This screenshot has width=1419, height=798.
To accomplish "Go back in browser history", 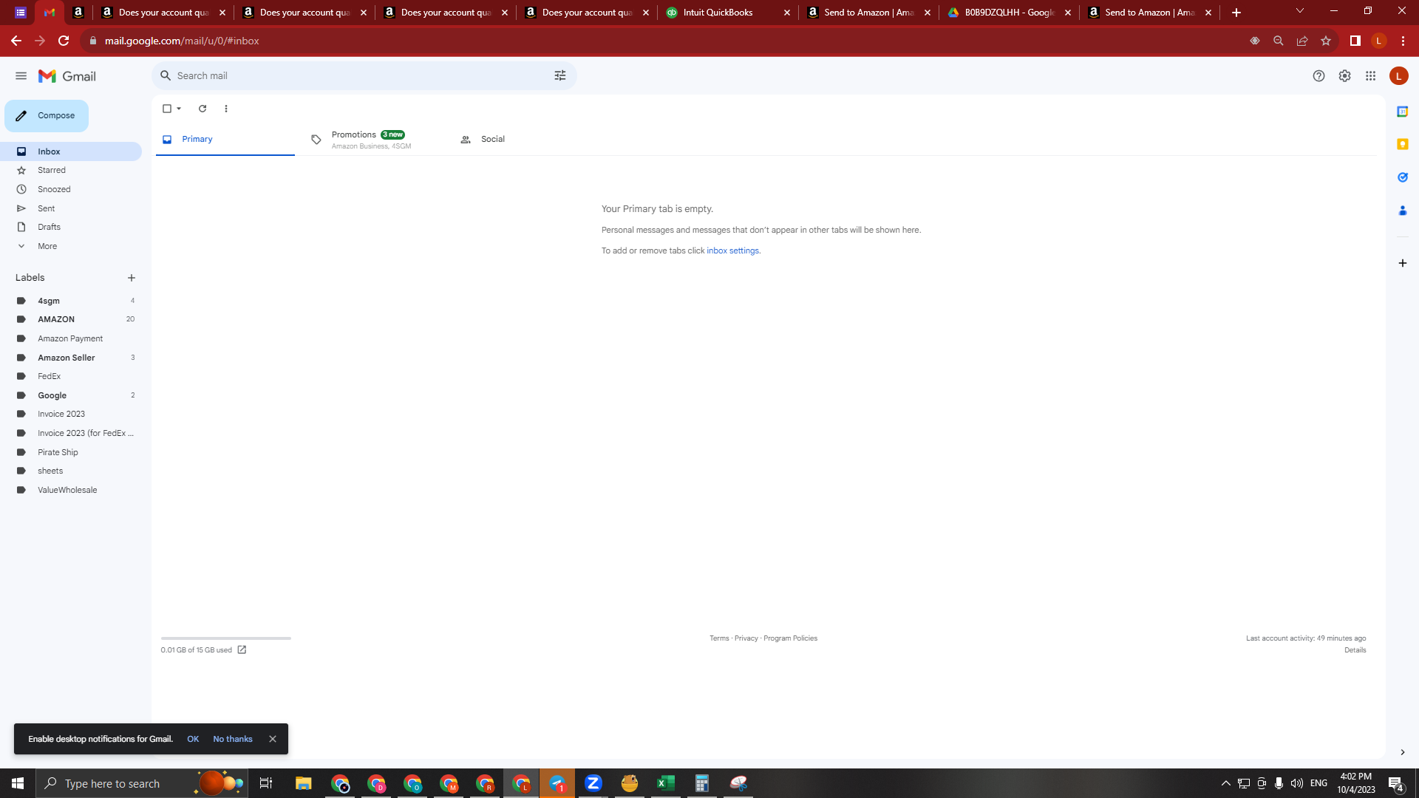I will pos(16,41).
